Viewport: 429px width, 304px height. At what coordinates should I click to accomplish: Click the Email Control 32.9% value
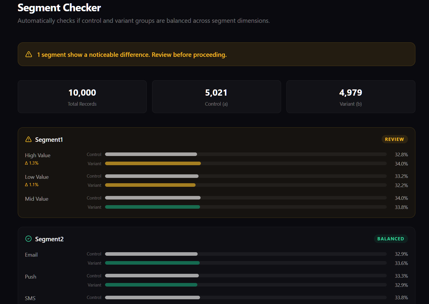(x=401, y=254)
